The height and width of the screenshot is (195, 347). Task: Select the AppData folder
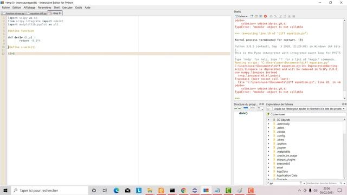click(x=282, y=172)
